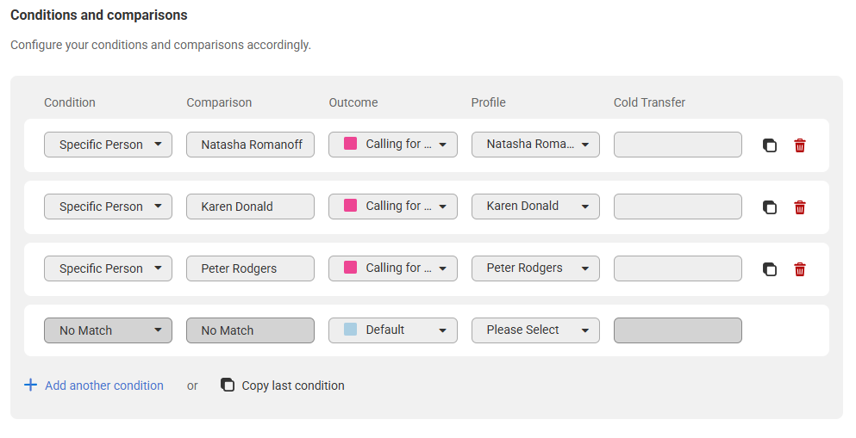The image size is (856, 438).
Task: Click the Karen Donald comparison field
Action: pyautogui.click(x=250, y=207)
